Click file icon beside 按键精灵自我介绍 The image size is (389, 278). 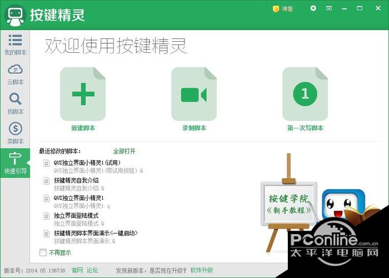46,181
